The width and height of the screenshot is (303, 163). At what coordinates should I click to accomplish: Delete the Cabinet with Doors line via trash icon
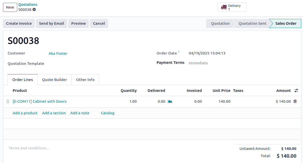295,101
